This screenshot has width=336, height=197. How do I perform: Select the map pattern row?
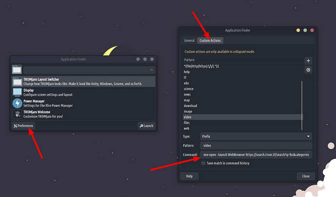click(x=243, y=100)
